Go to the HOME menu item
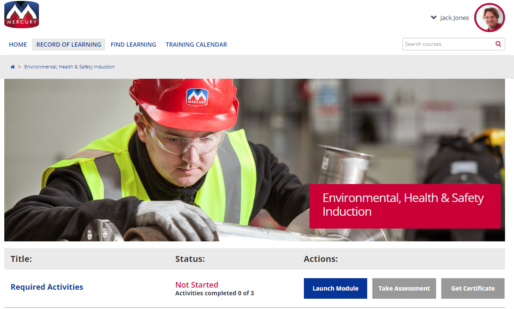This screenshot has width=514, height=309. [18, 45]
